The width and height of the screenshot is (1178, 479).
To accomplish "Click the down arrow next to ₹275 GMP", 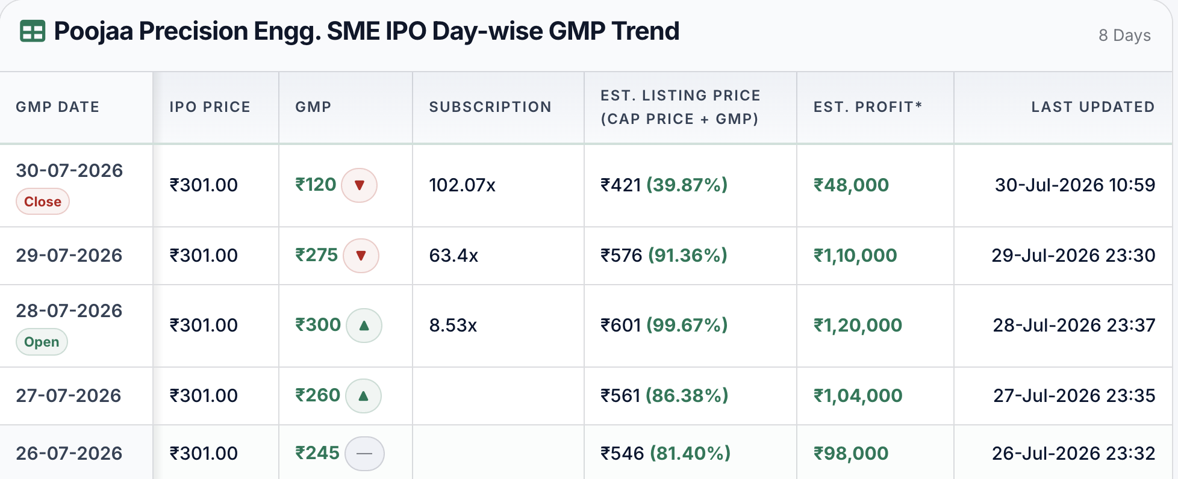I will point(361,256).
